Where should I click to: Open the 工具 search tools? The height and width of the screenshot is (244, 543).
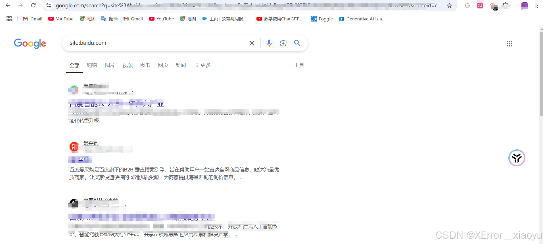[x=299, y=65]
